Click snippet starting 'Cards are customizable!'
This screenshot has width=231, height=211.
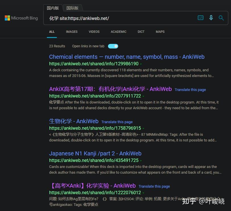[135, 170]
